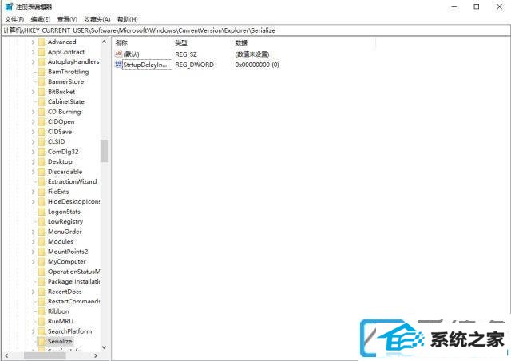The height and width of the screenshot is (361, 511).
Task: Click the ExtractionWizard folder icon
Action: pos(42,181)
